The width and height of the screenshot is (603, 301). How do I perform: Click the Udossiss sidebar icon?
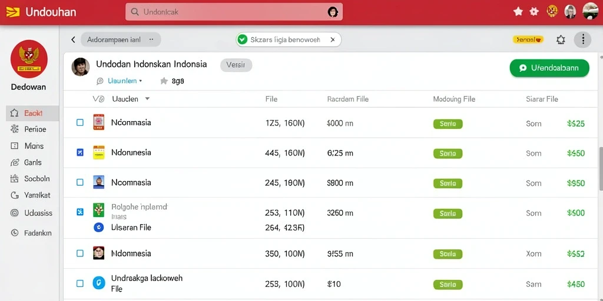tap(15, 213)
